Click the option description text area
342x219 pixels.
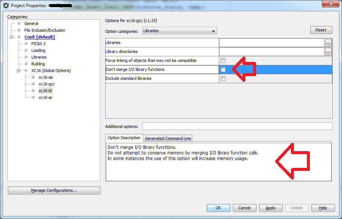(x=218, y=162)
